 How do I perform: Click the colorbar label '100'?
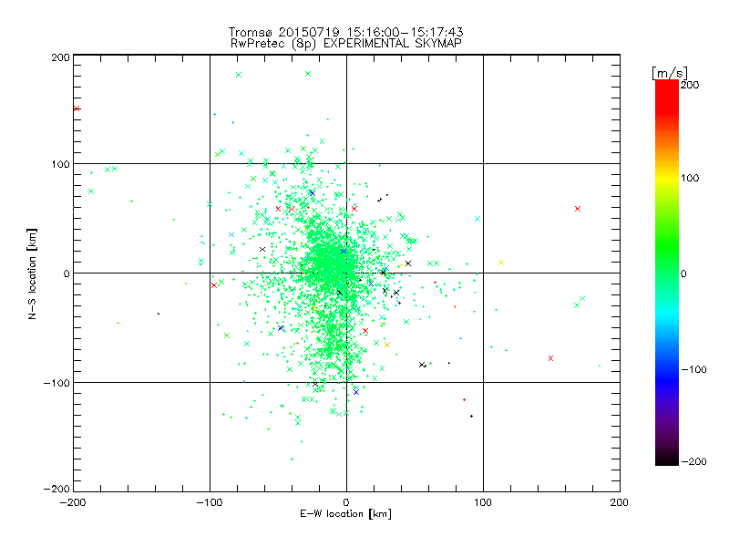[690, 178]
